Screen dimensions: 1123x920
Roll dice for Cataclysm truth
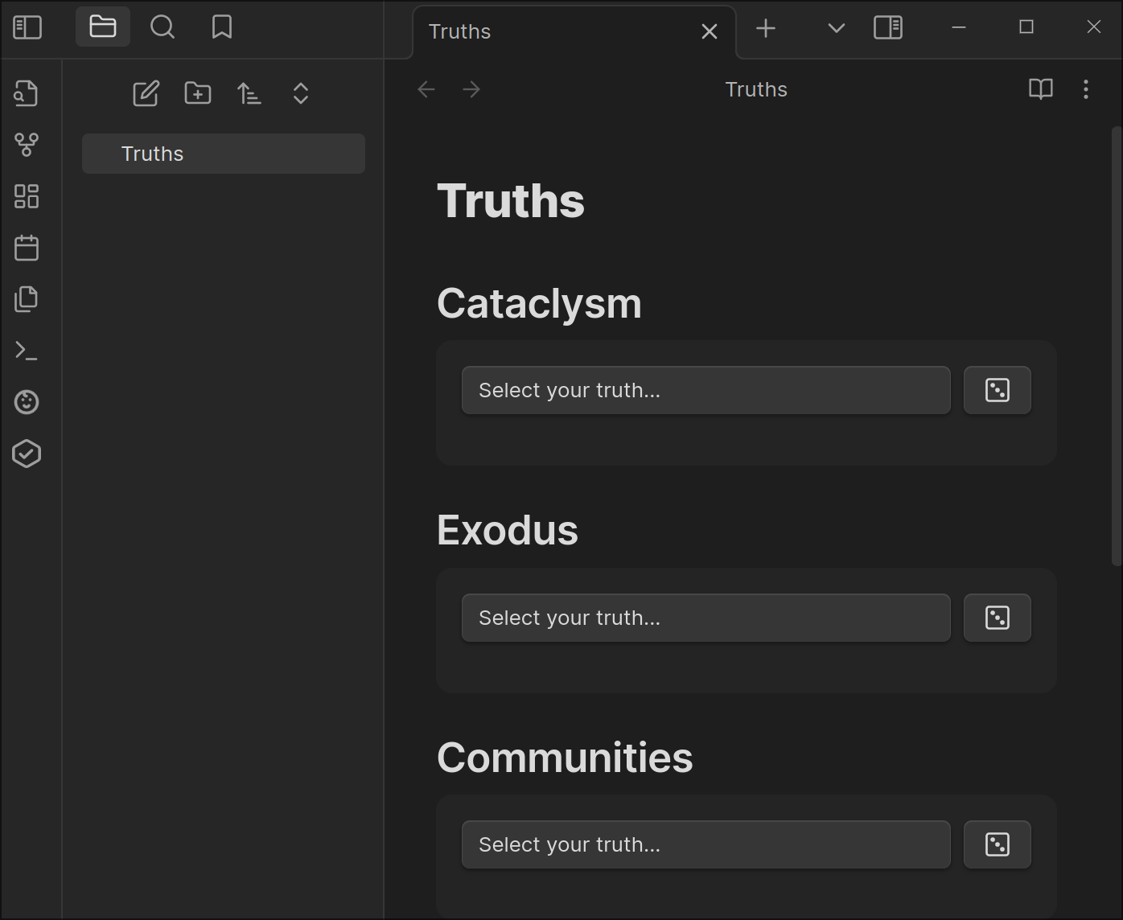[x=998, y=391]
